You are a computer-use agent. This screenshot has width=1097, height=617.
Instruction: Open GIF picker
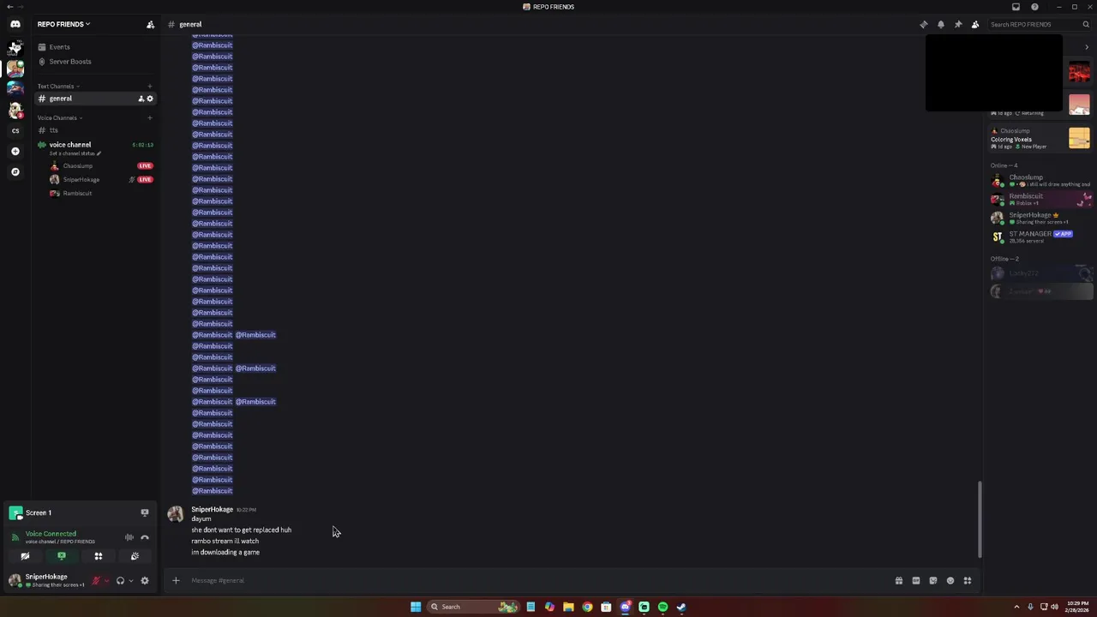916,581
